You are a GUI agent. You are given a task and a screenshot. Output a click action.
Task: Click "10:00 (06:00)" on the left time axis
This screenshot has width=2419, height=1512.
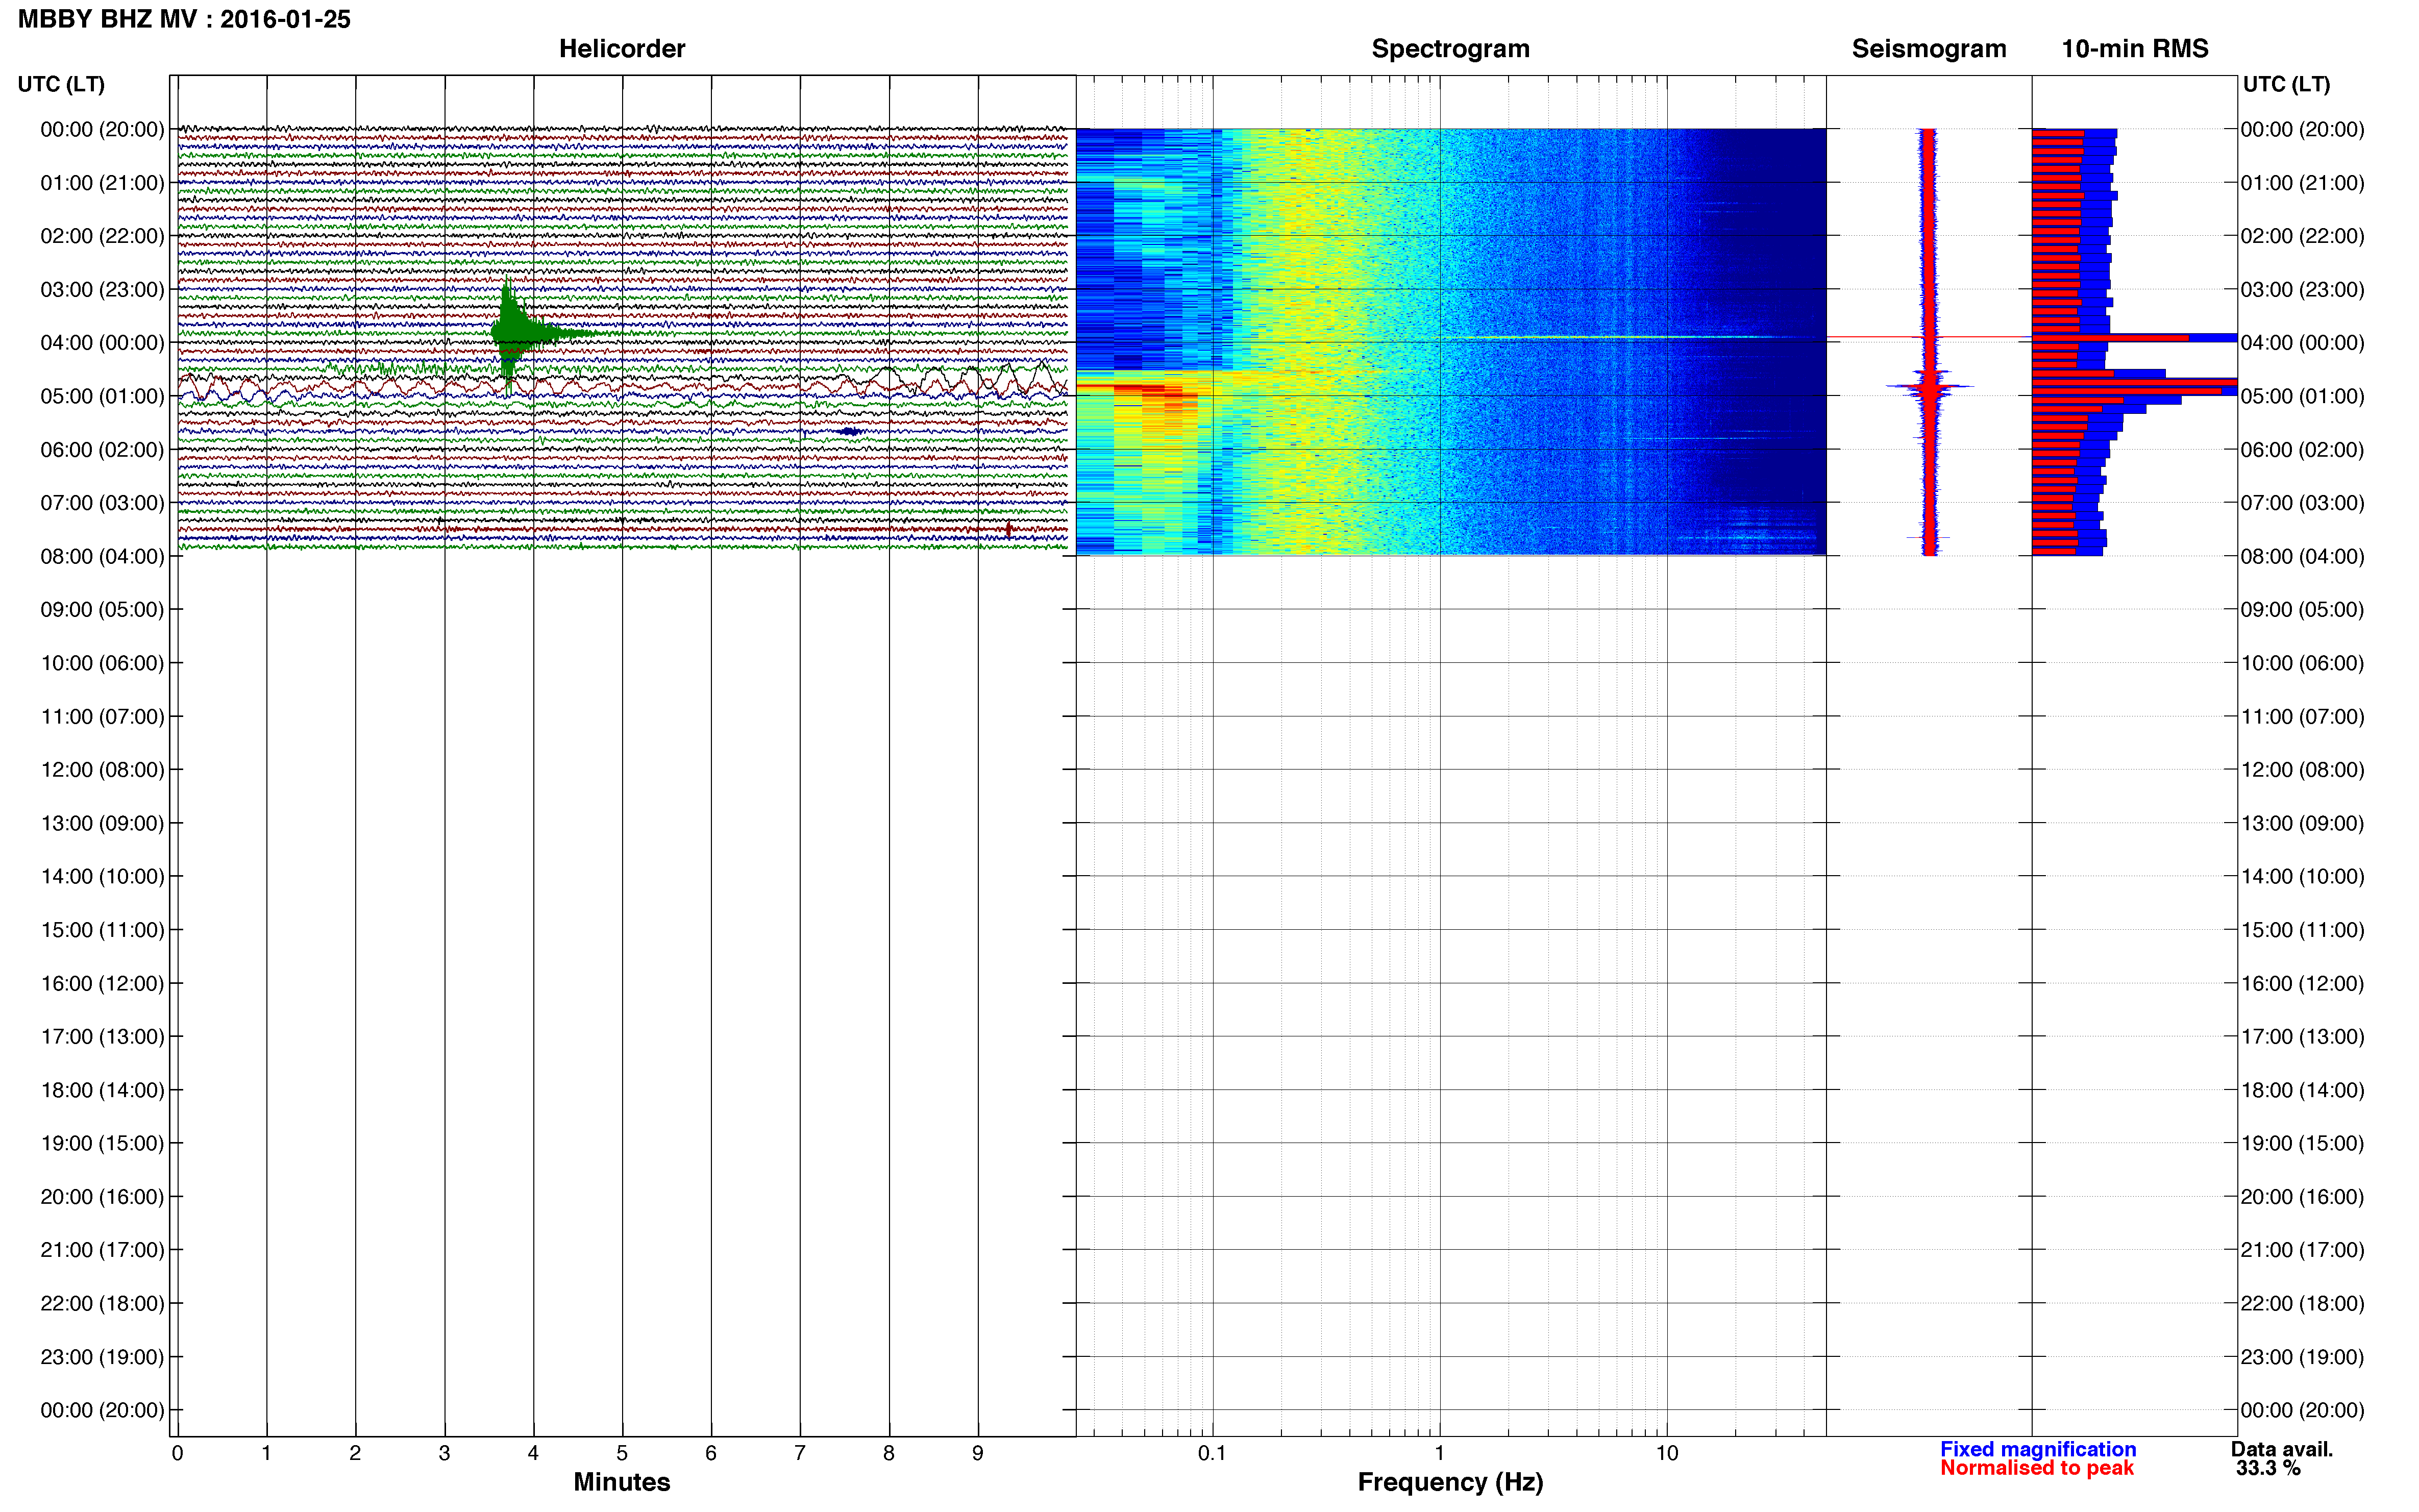click(102, 663)
